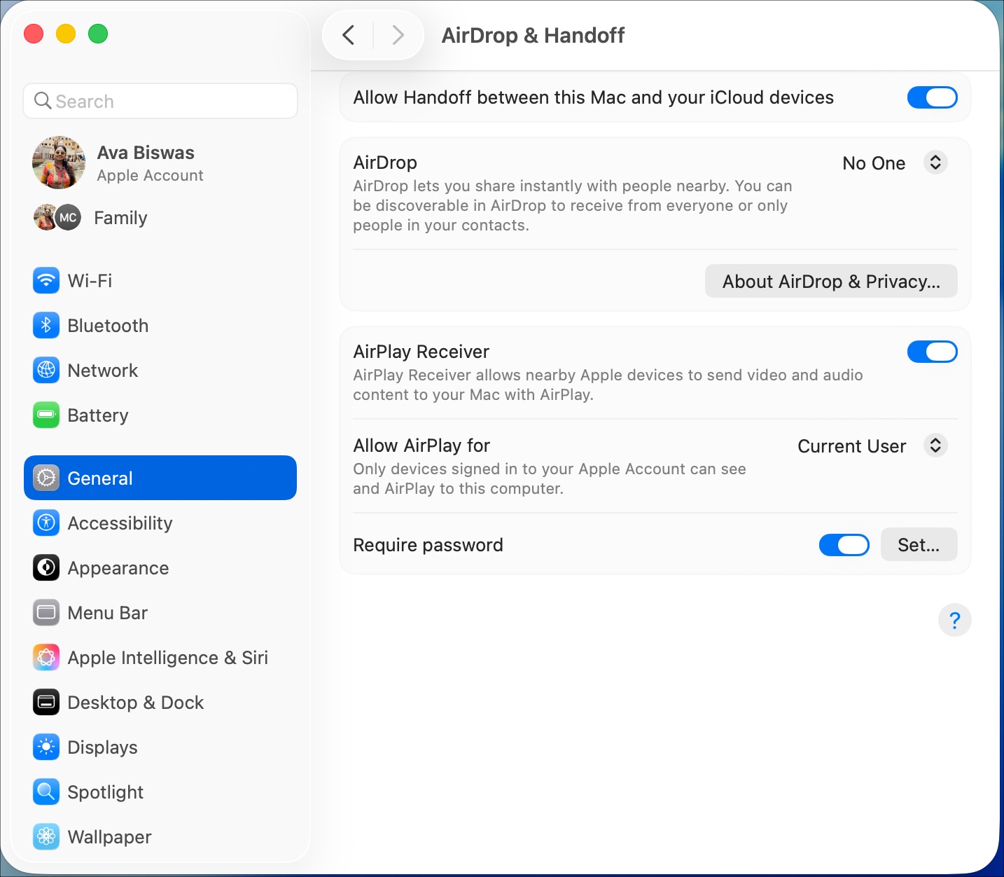Select the Bluetooth settings icon
The width and height of the screenshot is (1004, 877).
(x=46, y=325)
